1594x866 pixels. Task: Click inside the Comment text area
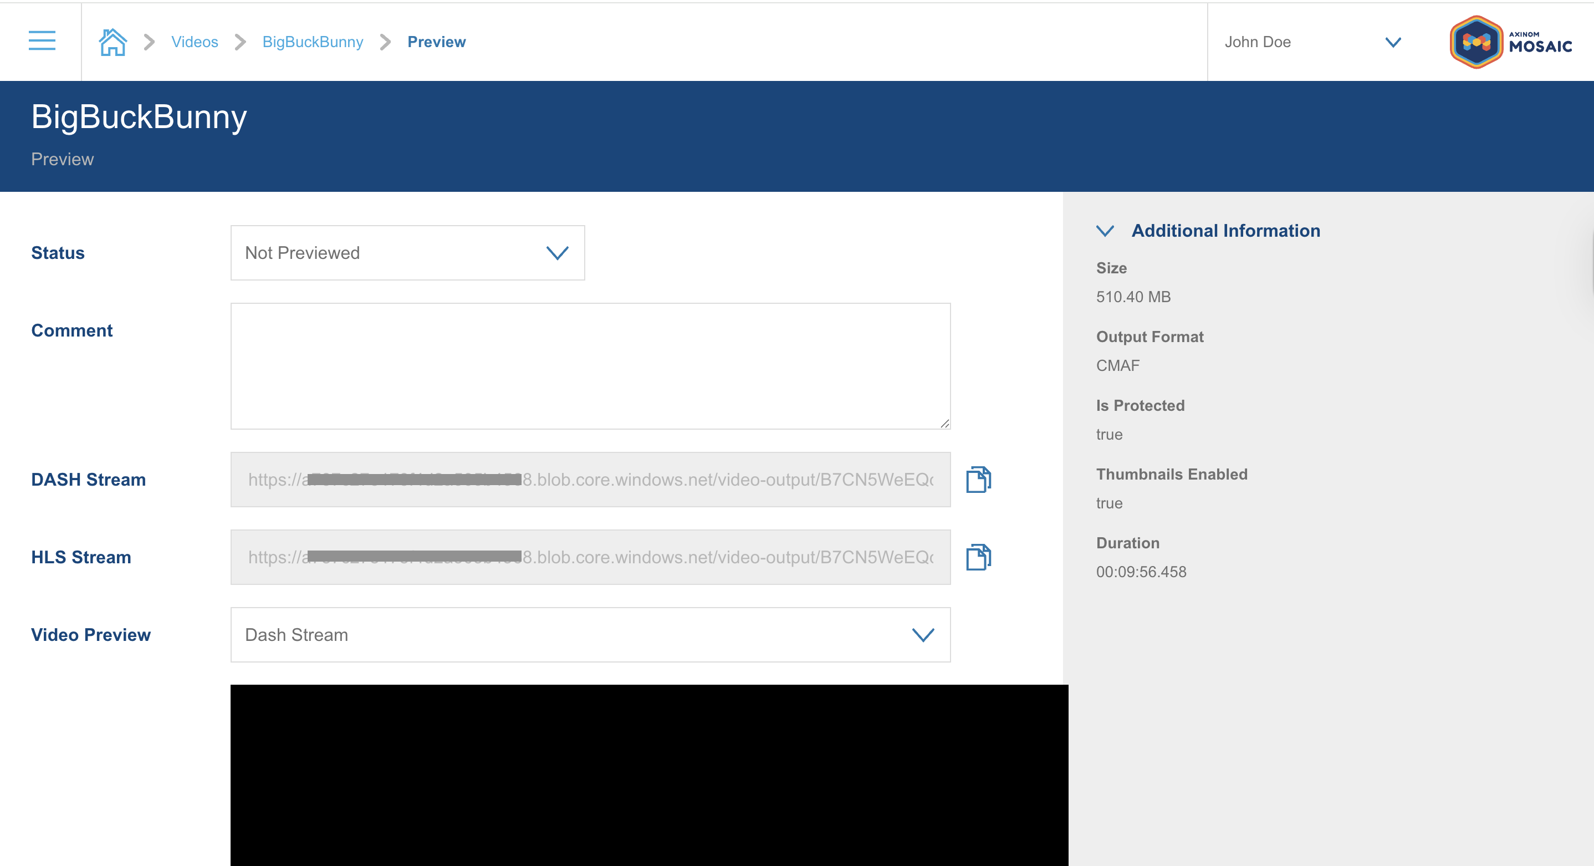coord(590,365)
